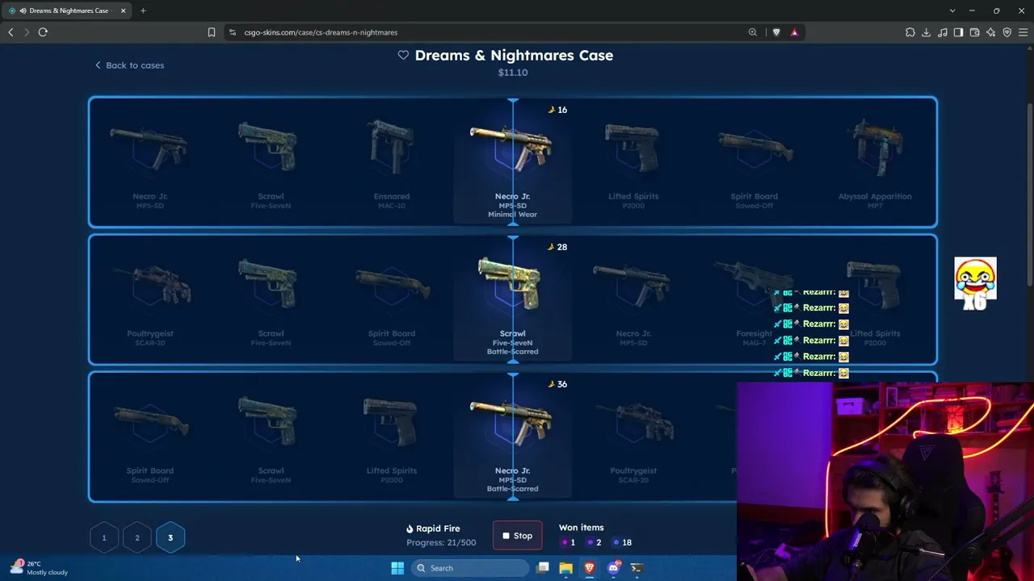Screen dimensions: 1034x581
Task: Open the Brave VPN shield icon
Action: pos(1007,32)
